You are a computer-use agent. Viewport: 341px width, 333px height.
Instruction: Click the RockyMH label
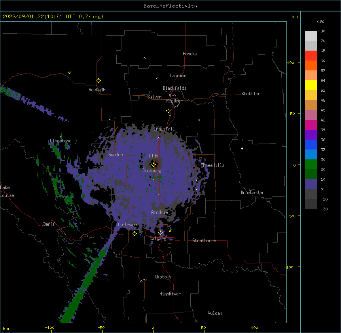click(x=97, y=90)
